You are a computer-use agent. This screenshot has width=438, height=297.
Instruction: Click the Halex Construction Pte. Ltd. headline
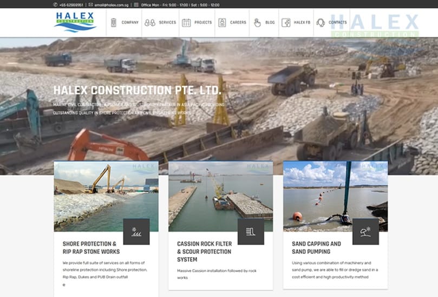137,91
